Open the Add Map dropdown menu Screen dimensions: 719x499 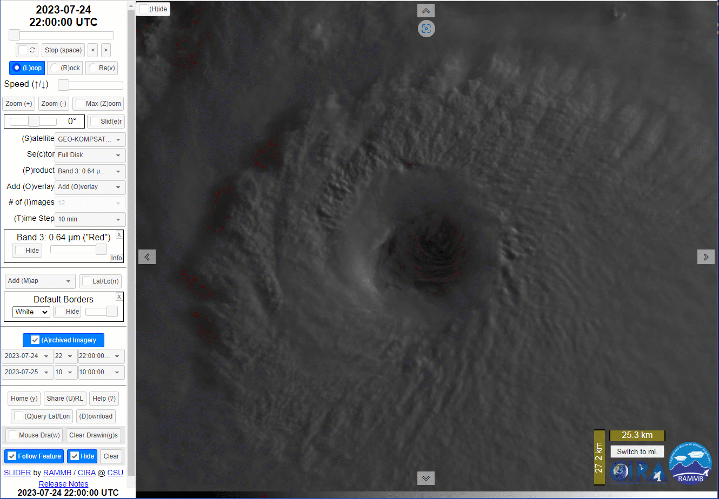click(x=40, y=281)
